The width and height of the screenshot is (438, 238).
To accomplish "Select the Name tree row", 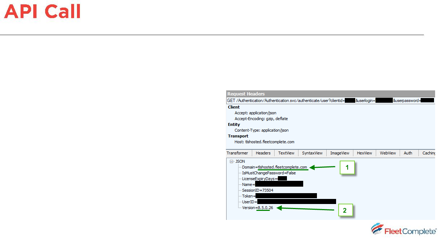I will pyautogui.click(x=272, y=184).
